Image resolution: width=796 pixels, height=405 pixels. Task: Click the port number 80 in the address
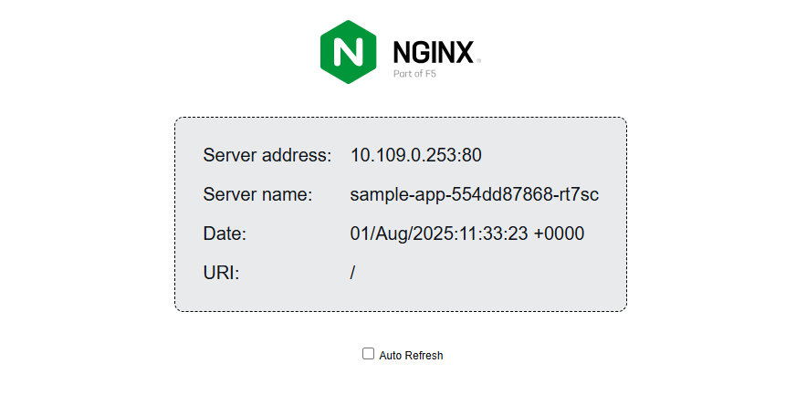(x=471, y=155)
